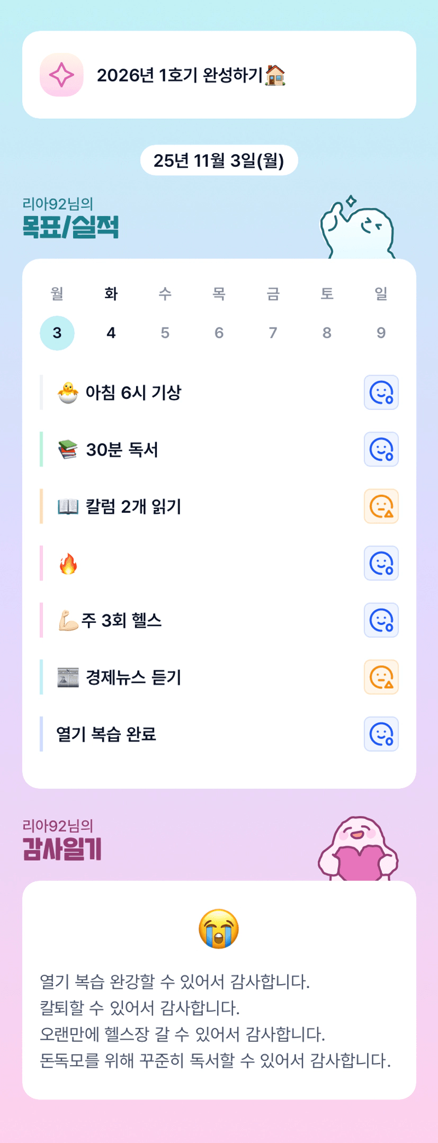Click the gratitude diary text entry

pos(215,1021)
